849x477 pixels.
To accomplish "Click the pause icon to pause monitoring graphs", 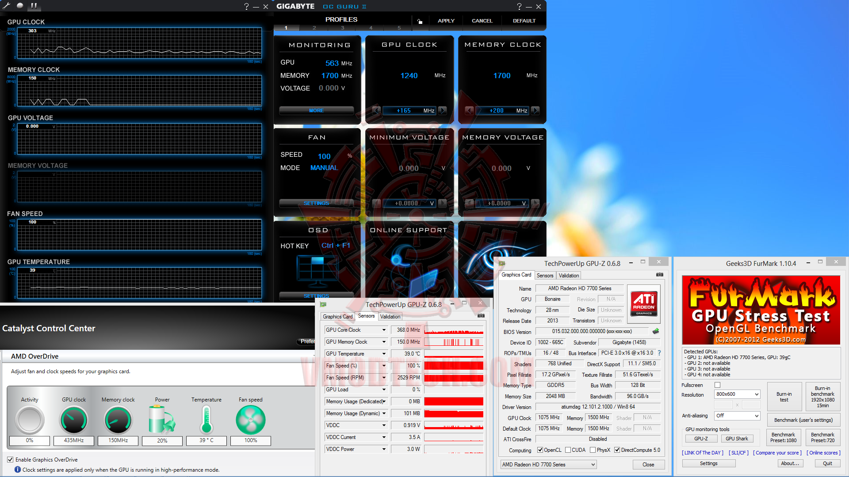I will [x=34, y=6].
